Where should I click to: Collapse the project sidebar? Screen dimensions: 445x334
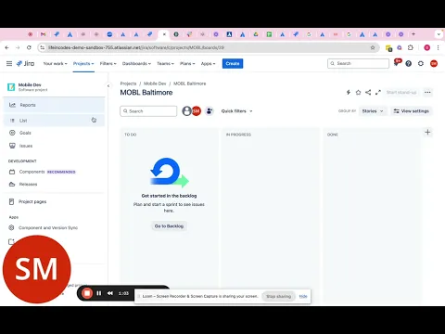[x=108, y=85]
